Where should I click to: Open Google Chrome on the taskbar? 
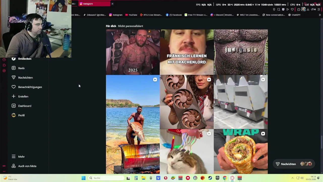pyautogui.click(x=225, y=178)
